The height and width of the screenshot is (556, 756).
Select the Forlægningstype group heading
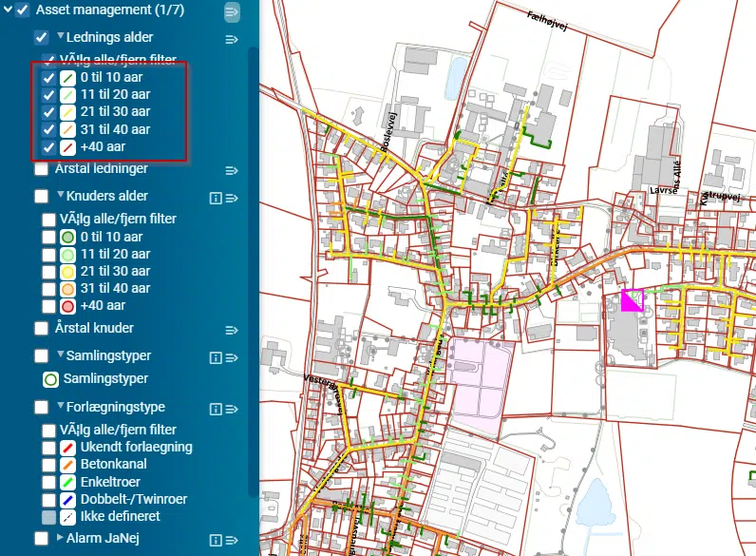click(x=116, y=407)
